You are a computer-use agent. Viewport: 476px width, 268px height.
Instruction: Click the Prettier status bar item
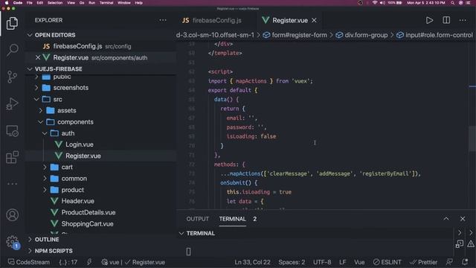[x=423, y=262]
